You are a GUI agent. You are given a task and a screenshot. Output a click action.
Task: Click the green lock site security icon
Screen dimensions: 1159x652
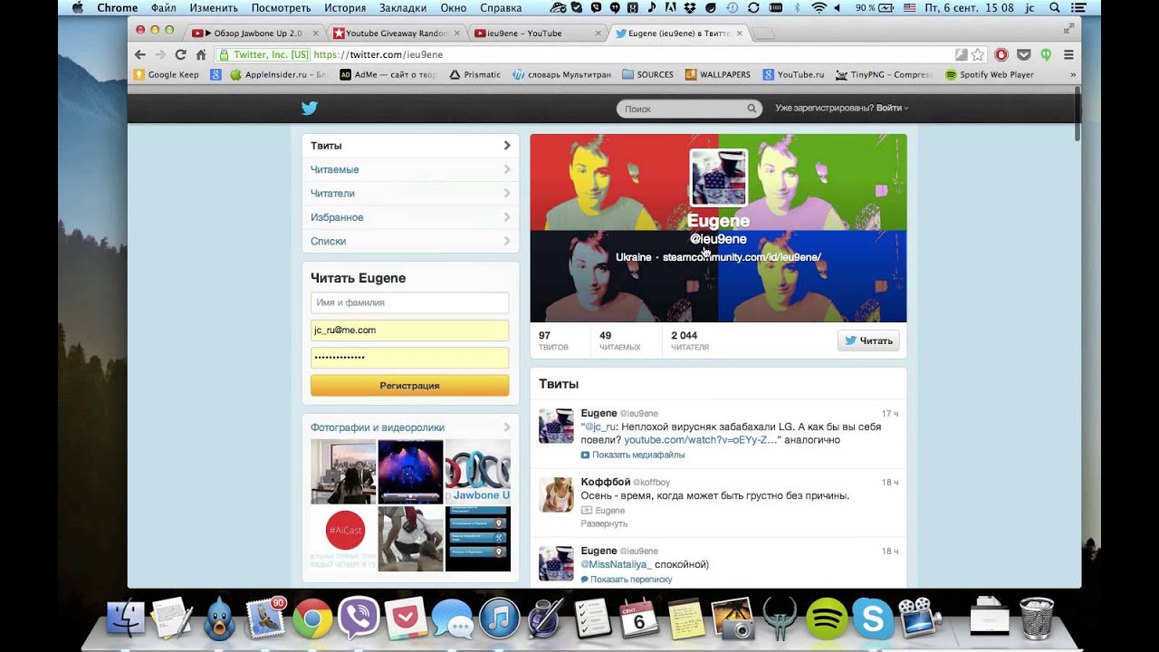223,54
